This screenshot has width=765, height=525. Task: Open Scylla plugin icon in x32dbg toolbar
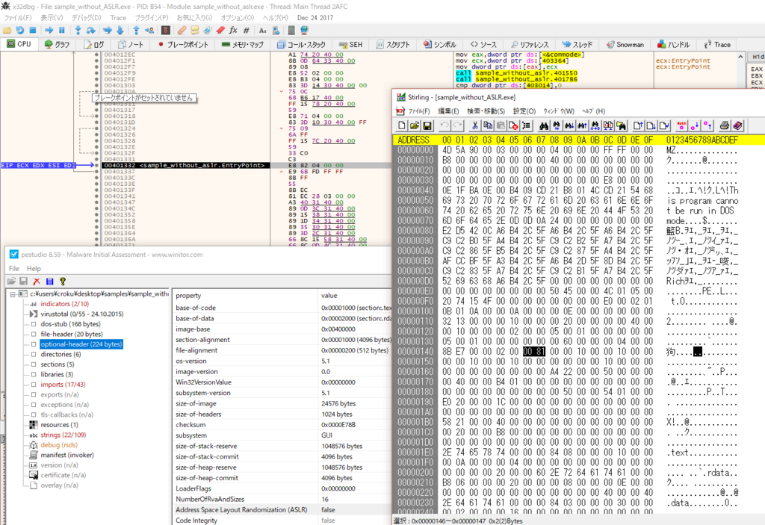pos(166,31)
